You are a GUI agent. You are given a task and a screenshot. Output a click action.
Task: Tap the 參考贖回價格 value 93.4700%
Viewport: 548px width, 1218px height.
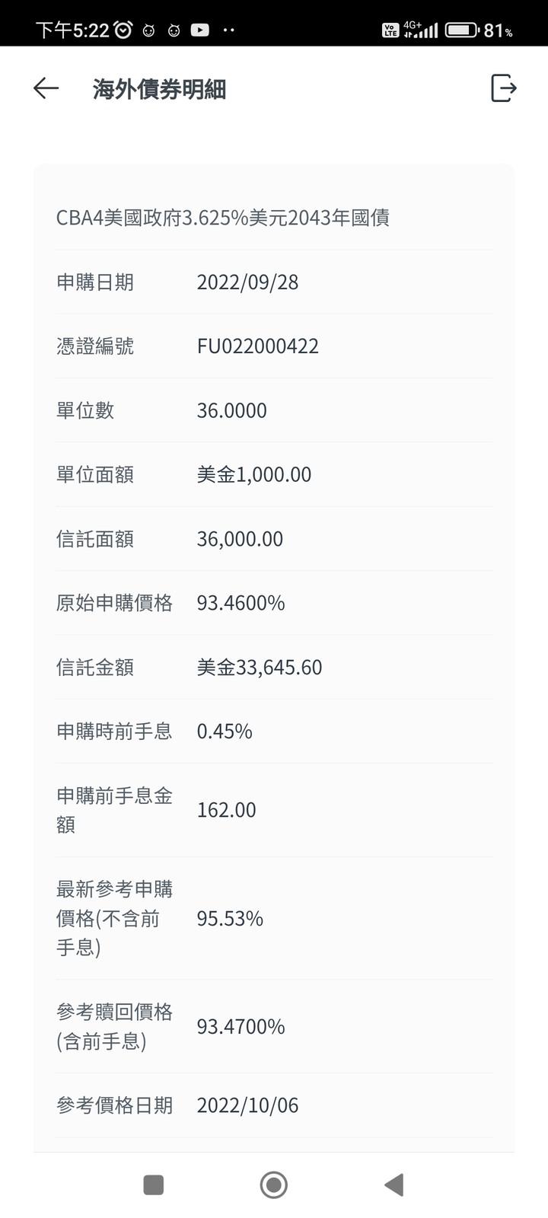[x=241, y=1027]
